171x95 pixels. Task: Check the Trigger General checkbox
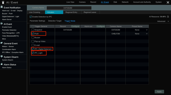click(33, 26)
